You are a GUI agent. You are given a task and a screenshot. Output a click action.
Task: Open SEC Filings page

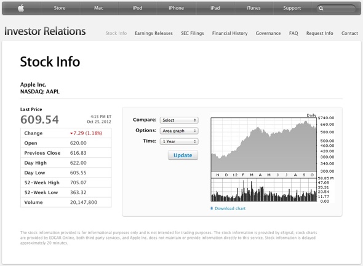click(193, 33)
